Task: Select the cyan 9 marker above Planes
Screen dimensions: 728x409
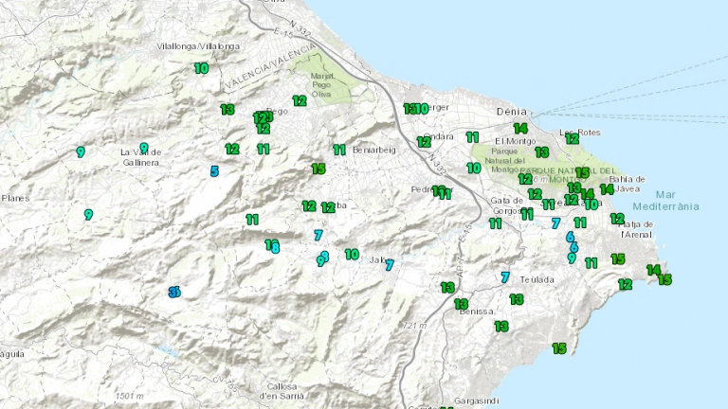Action: pyautogui.click(x=81, y=151)
